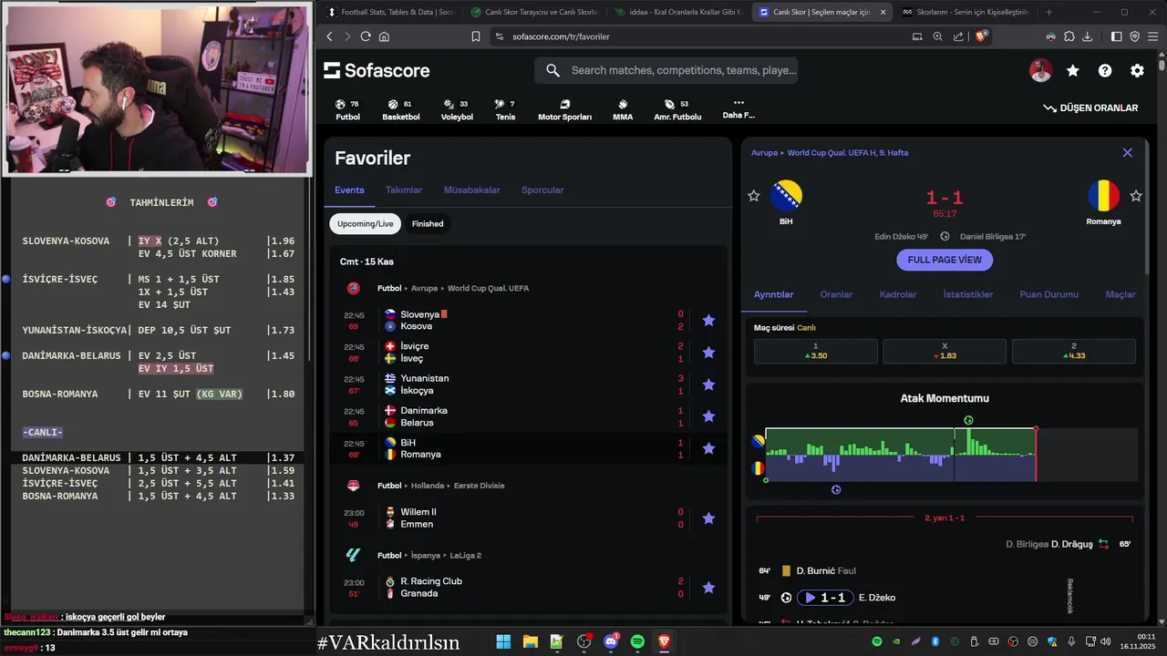Viewport: 1167px width, 656px height.
Task: Unfavorite the Slovenya-Kosova match star
Action: pyautogui.click(x=708, y=320)
